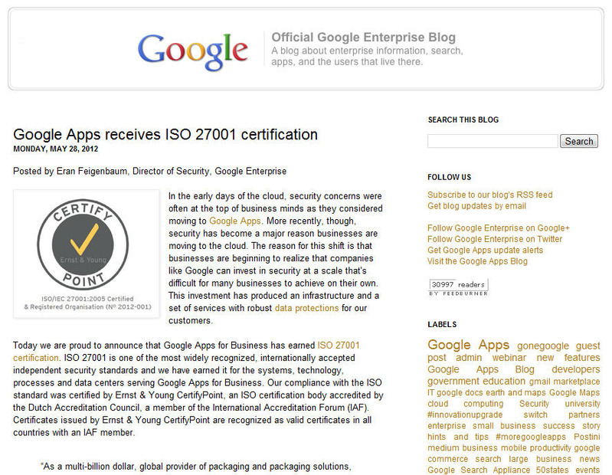
Task: Select the large business label
Action: point(540,459)
